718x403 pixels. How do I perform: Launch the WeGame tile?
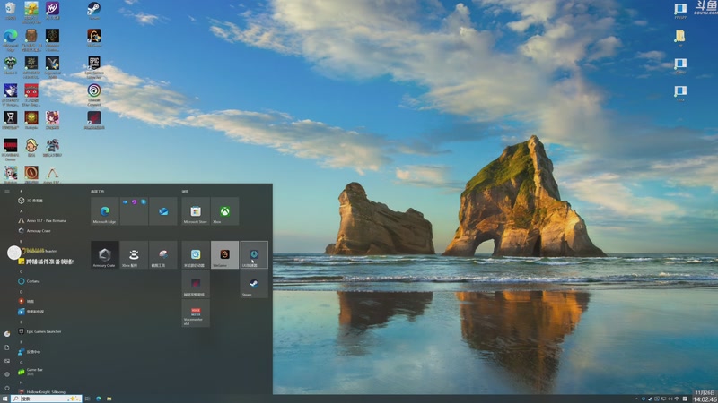coord(224,254)
